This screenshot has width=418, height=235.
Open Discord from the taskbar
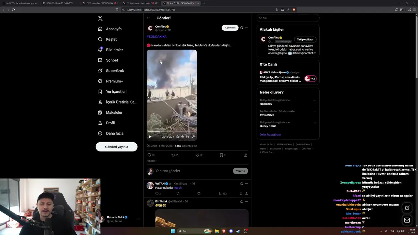click(231, 231)
